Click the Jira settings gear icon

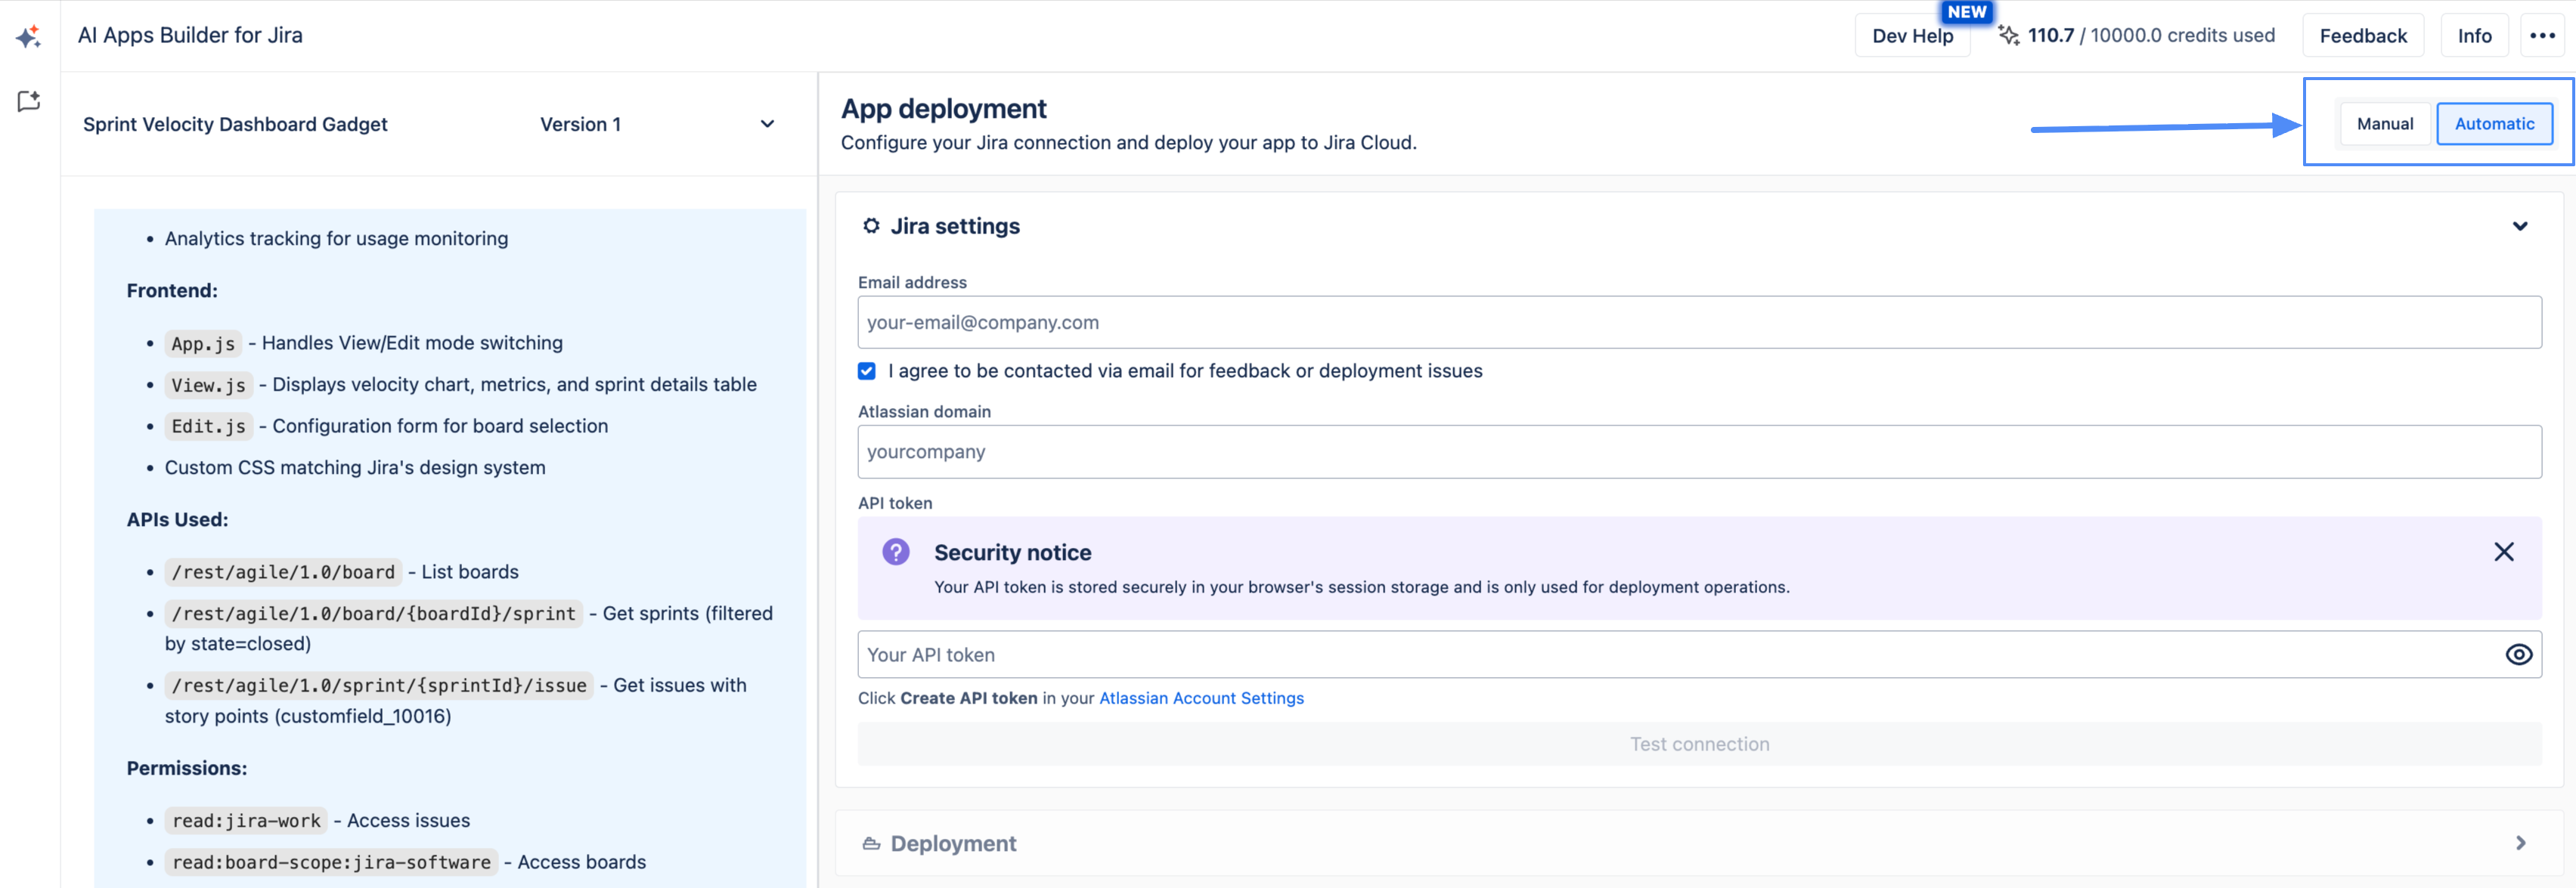point(871,226)
